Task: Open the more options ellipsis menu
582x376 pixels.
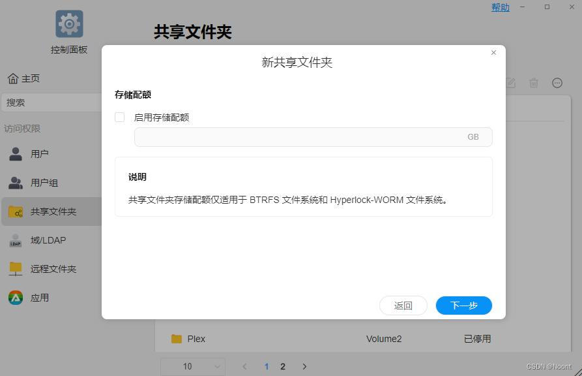Action: click(x=557, y=83)
